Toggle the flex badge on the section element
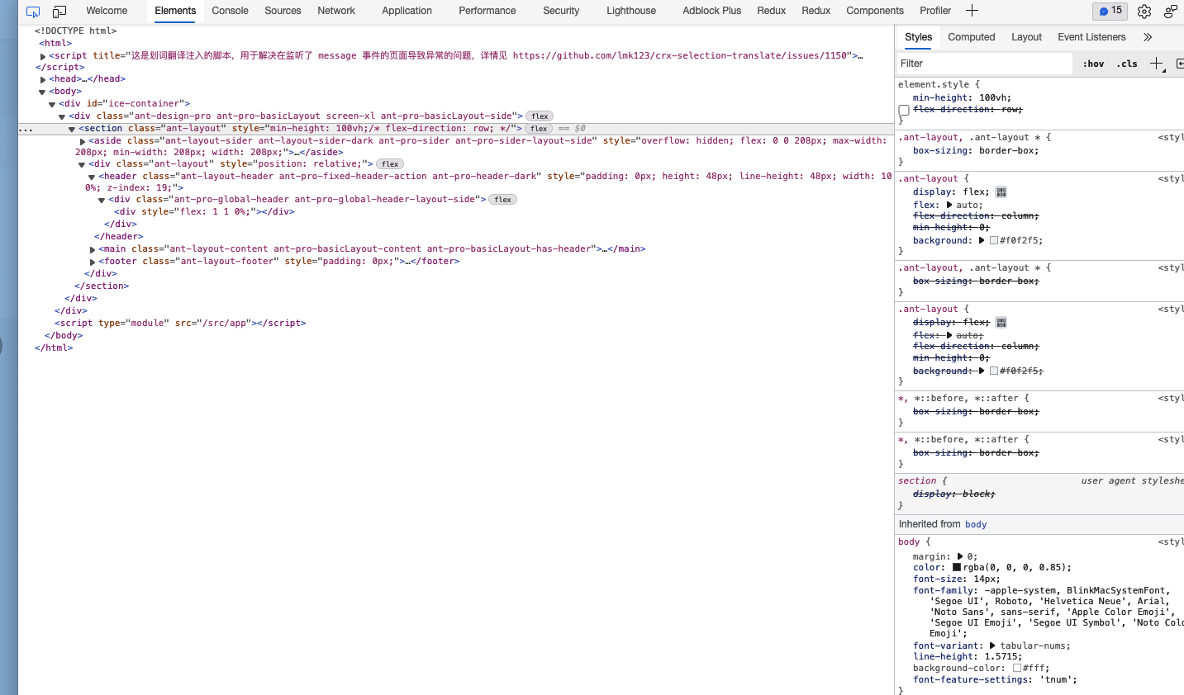The image size is (1184, 695). coord(538,128)
